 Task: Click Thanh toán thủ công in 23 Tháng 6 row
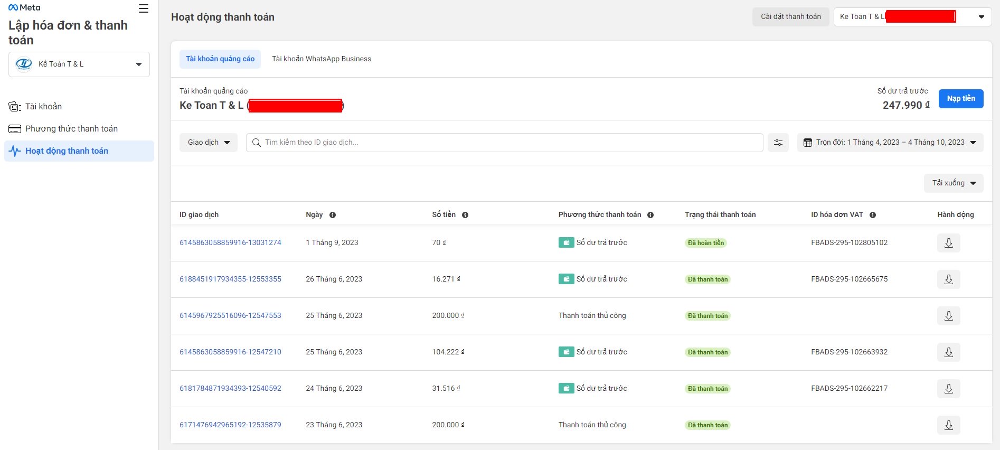click(x=592, y=425)
